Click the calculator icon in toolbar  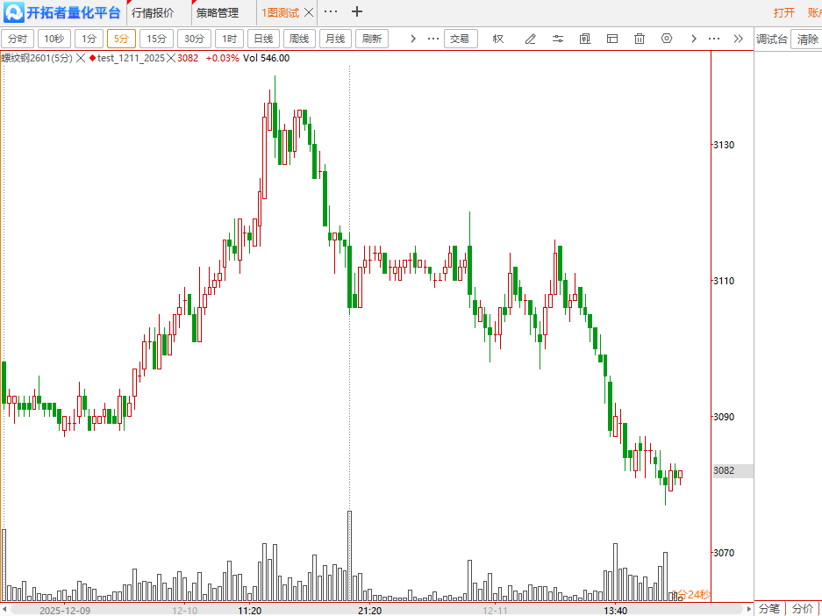tap(585, 39)
